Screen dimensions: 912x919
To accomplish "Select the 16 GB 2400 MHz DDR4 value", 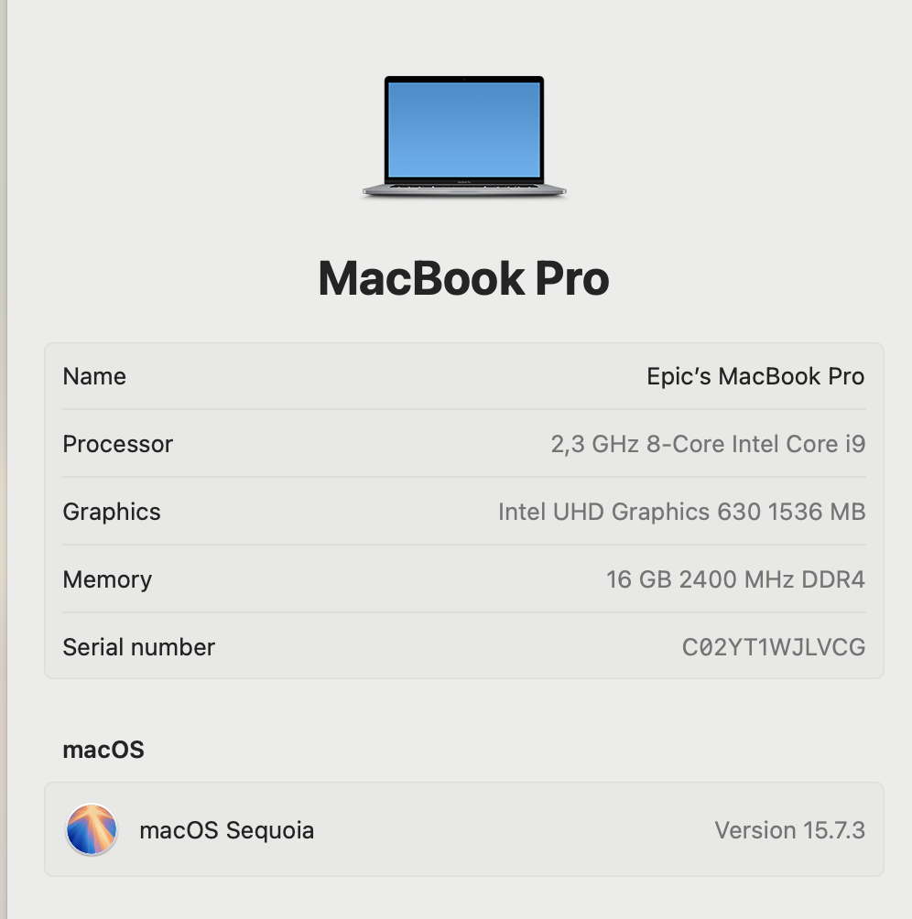I will pyautogui.click(x=735, y=579).
